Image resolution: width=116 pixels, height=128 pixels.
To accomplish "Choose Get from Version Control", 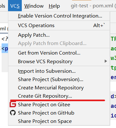I will [59, 53].
